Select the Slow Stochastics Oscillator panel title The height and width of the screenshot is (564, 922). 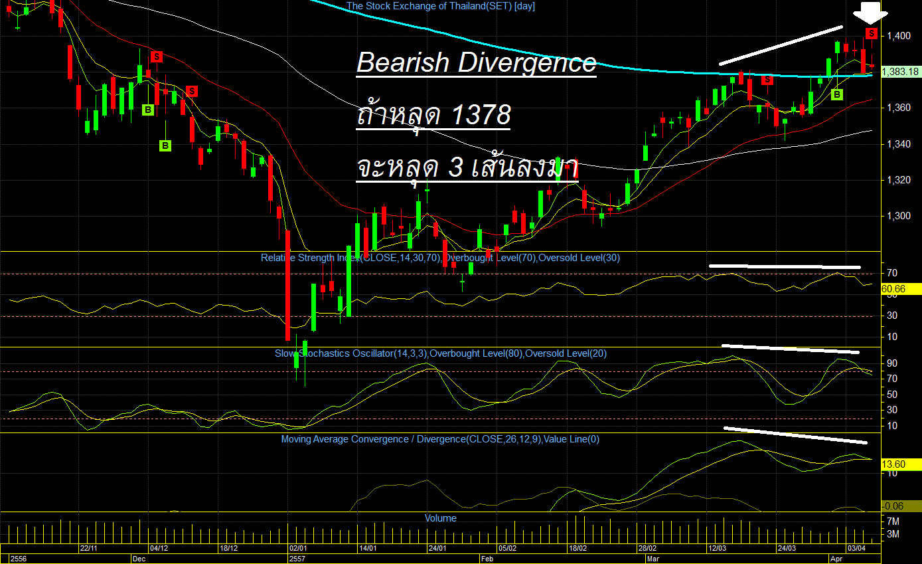coord(441,353)
